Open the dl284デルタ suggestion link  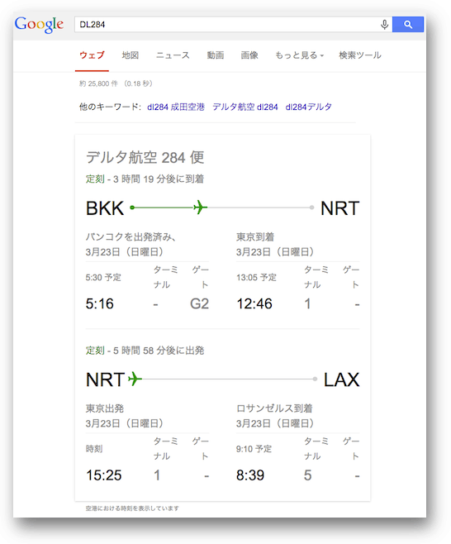309,107
